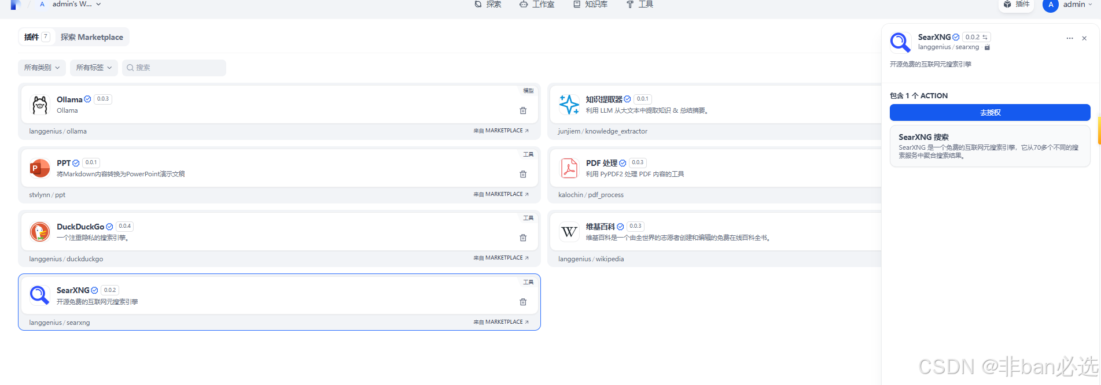
Task: Open the 探索 nav item
Action: [x=488, y=4]
